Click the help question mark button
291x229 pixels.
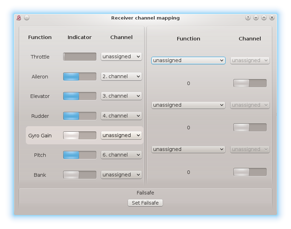(248, 18)
